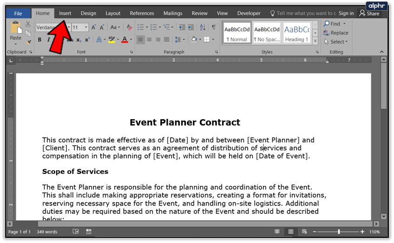394x243 pixels.
Task: Decrease paragraph indent
Action: click(x=182, y=27)
